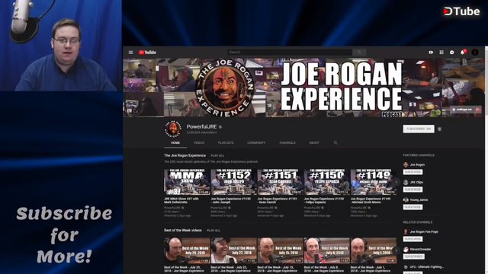Click Subscribed button under StevenCrowder
Screen dimensions: 488x274
(414, 256)
